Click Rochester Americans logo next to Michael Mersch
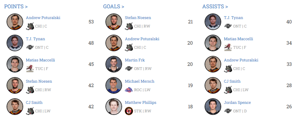Screen dimensions: 298x119 tap(129, 90)
